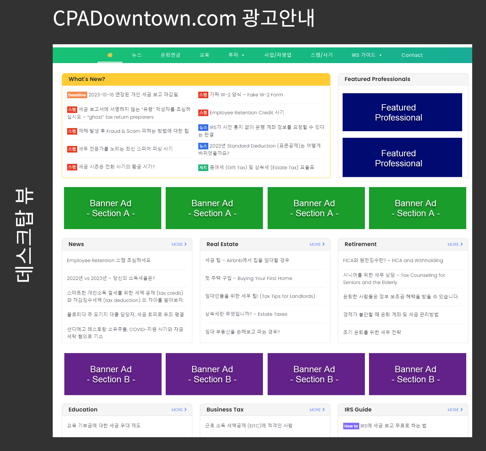Click the Deadline badge in What's New
486x451 pixels.
click(77, 95)
